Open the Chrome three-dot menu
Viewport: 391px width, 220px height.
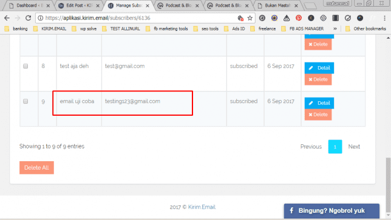pyautogui.click(x=384, y=18)
